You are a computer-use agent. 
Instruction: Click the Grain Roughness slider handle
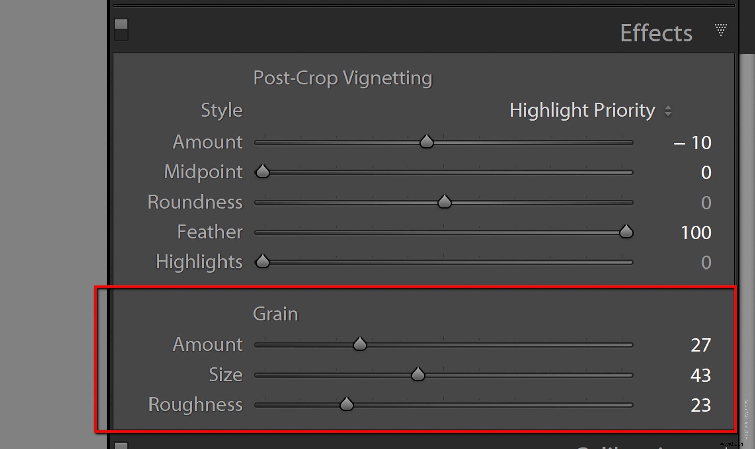click(347, 404)
